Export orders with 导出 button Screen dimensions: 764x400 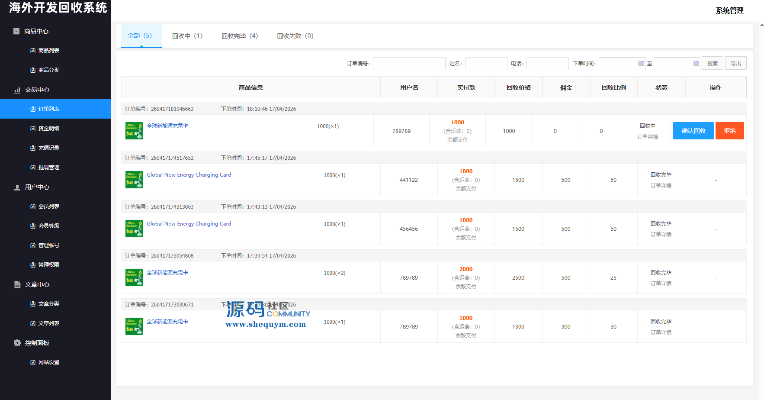tap(735, 64)
